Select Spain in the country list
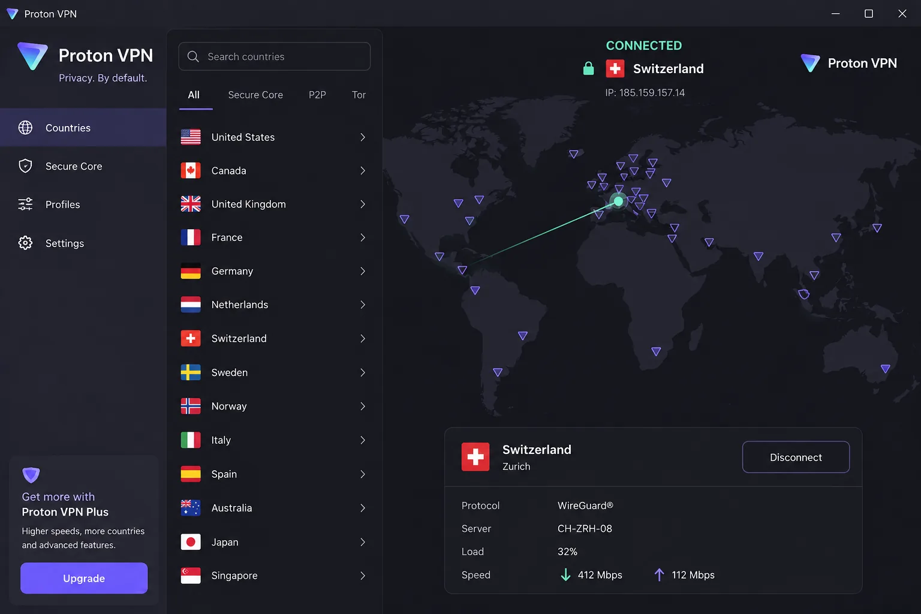Screen dimensions: 921x614 click(274, 474)
